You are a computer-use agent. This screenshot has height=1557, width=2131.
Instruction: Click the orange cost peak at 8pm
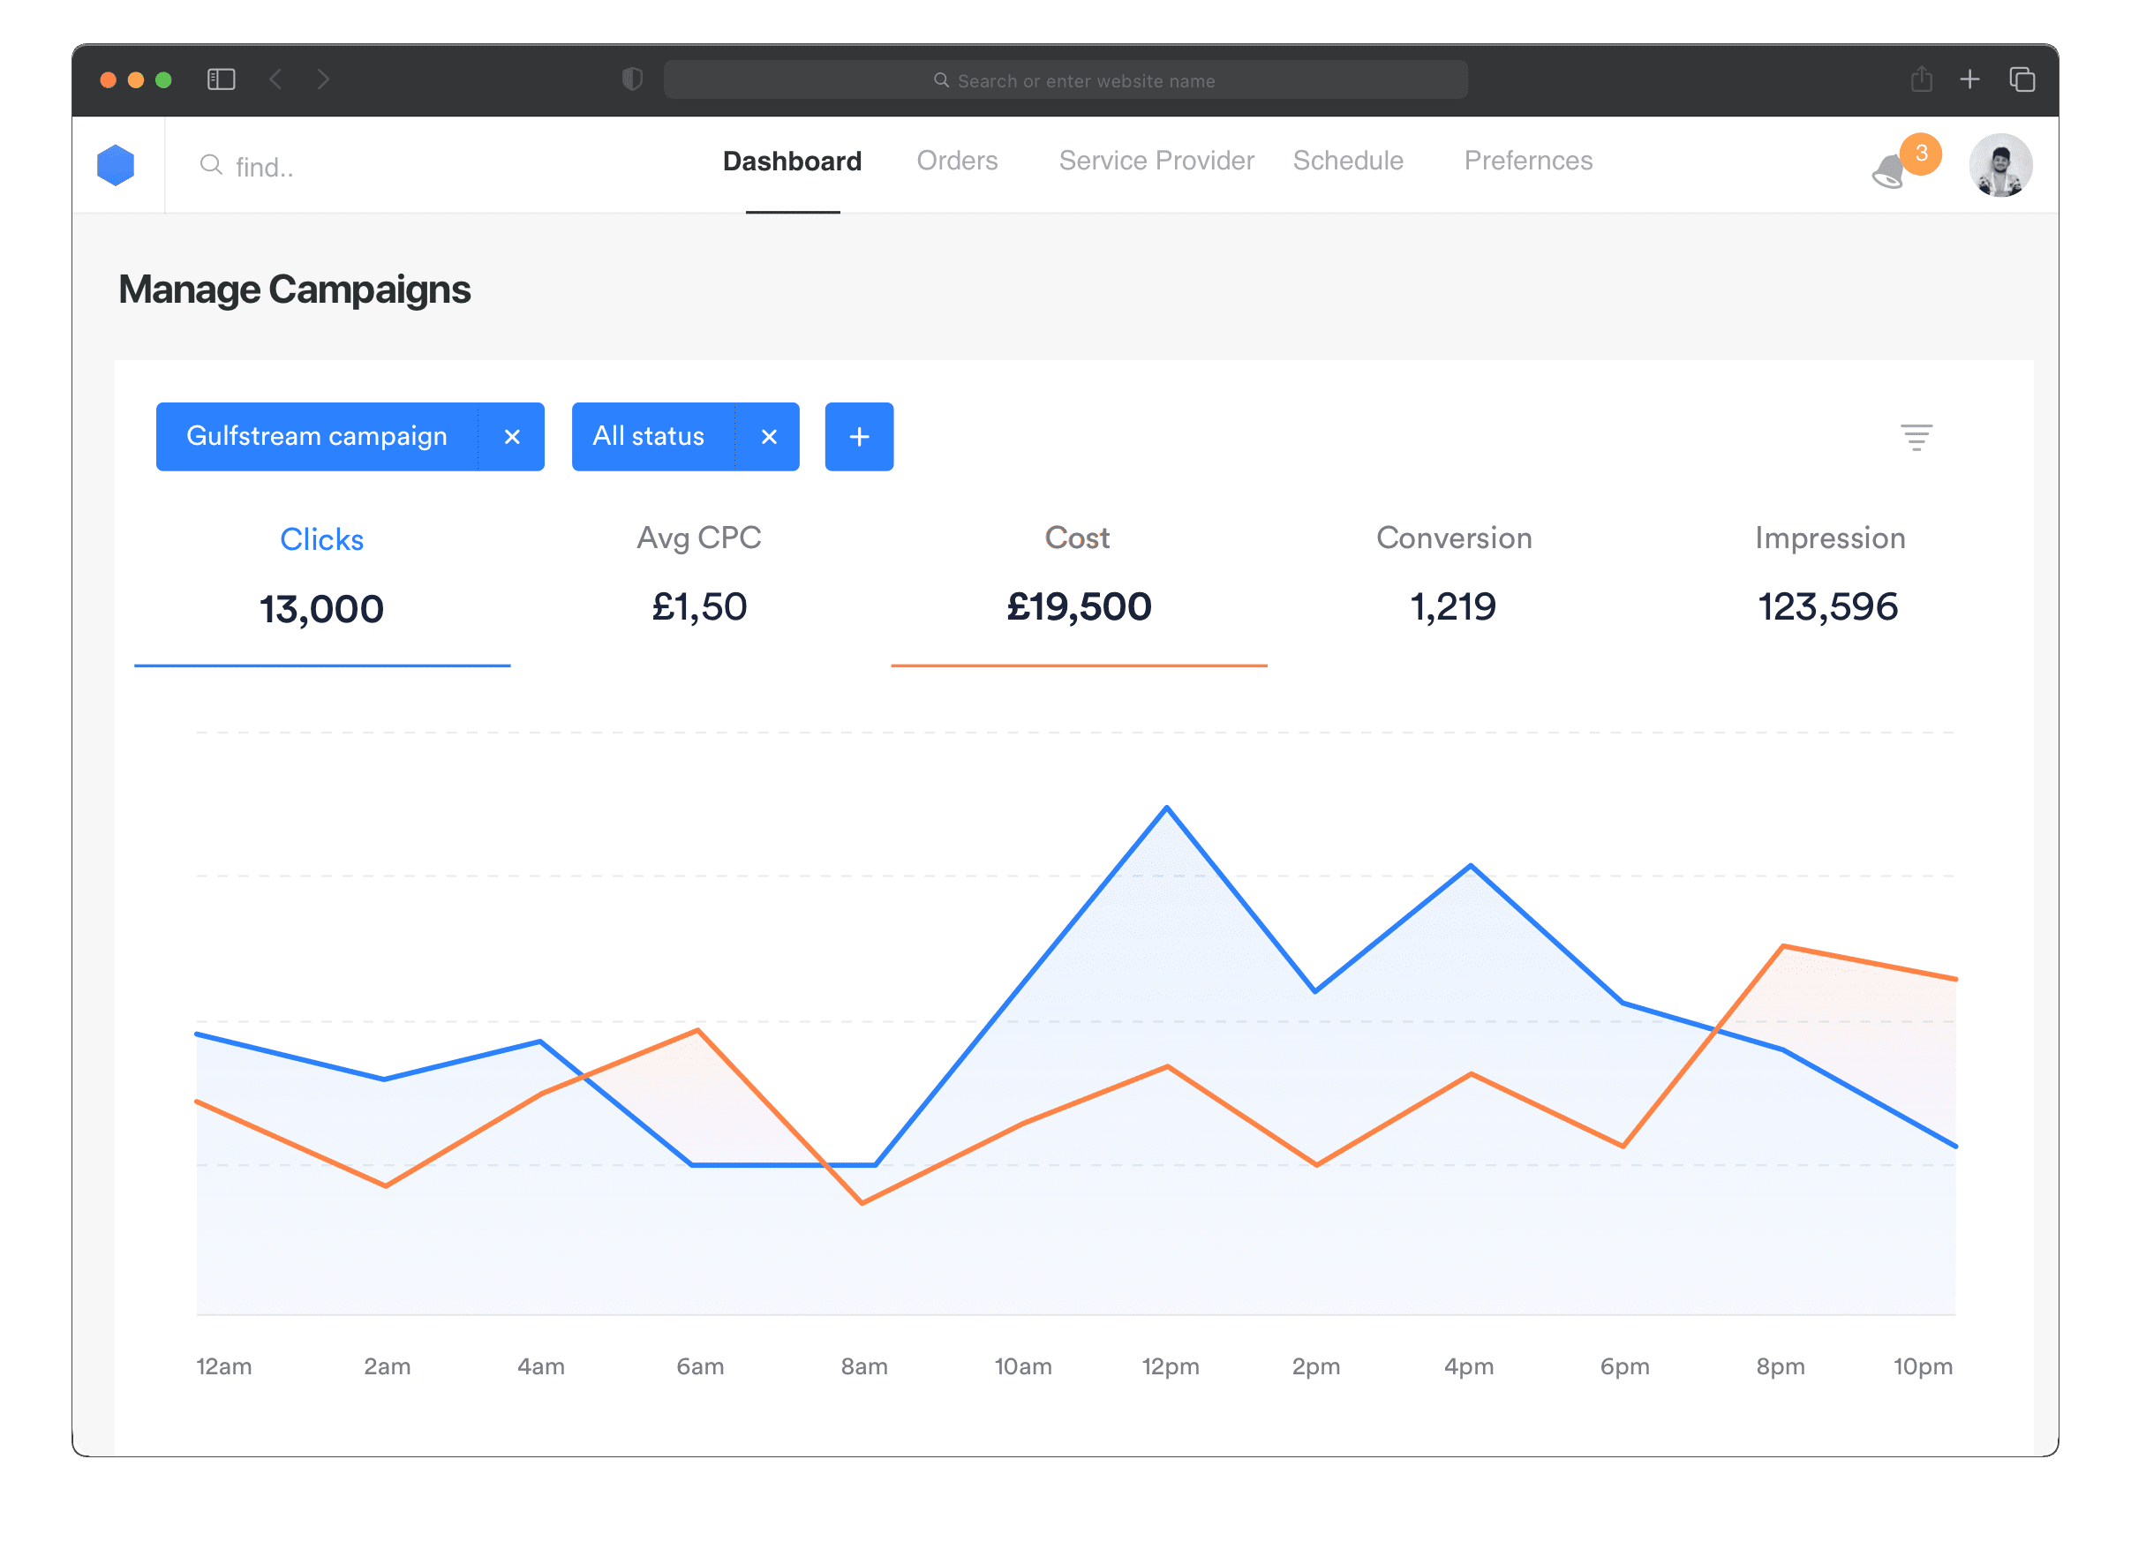(1782, 946)
